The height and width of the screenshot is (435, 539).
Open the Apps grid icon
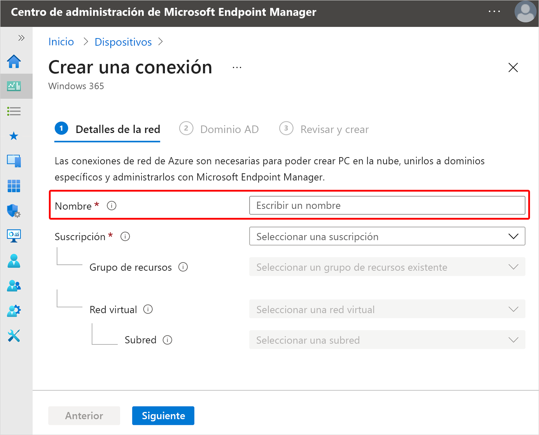(14, 186)
